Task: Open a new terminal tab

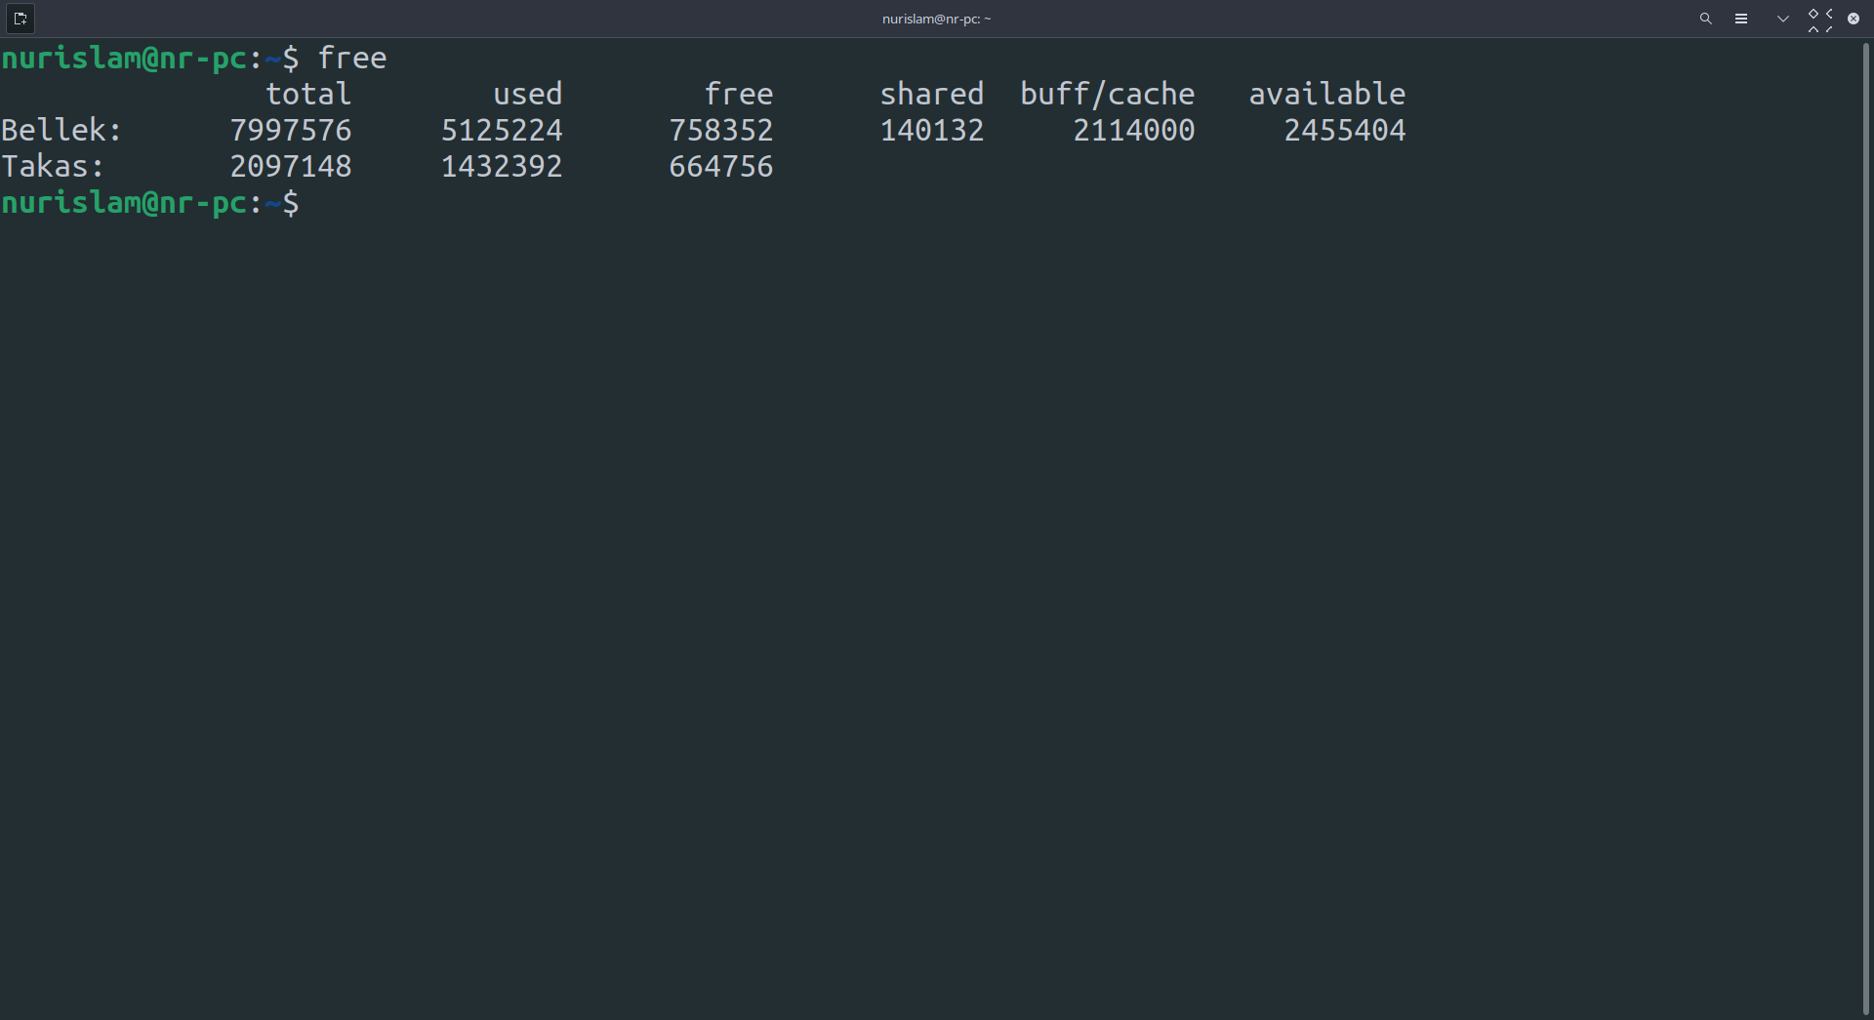Action: click(20, 19)
